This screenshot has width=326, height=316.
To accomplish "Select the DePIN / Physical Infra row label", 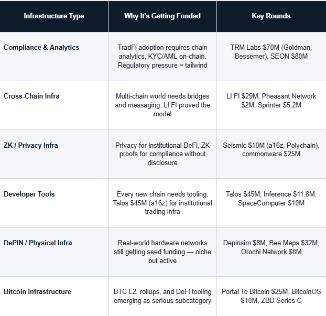I will (38, 243).
